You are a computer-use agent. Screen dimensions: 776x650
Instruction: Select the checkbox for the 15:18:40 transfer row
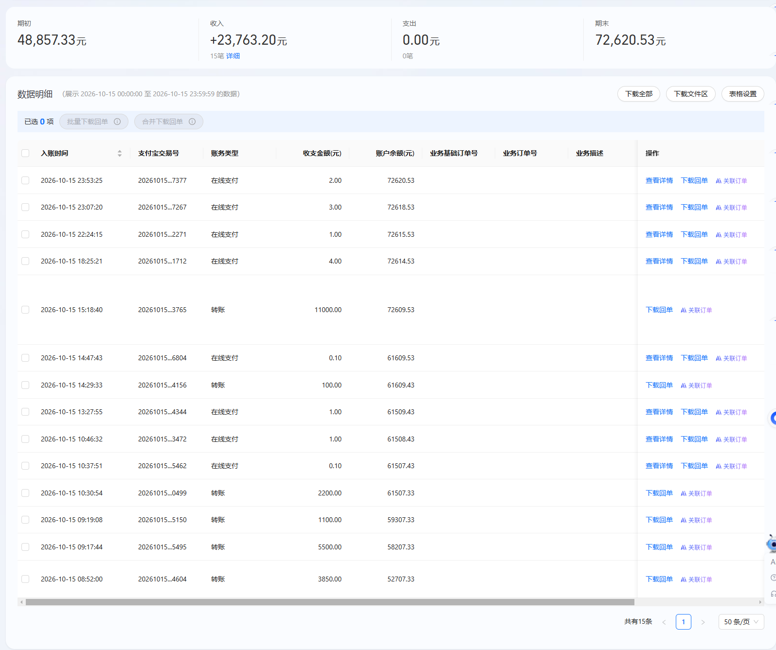25,310
